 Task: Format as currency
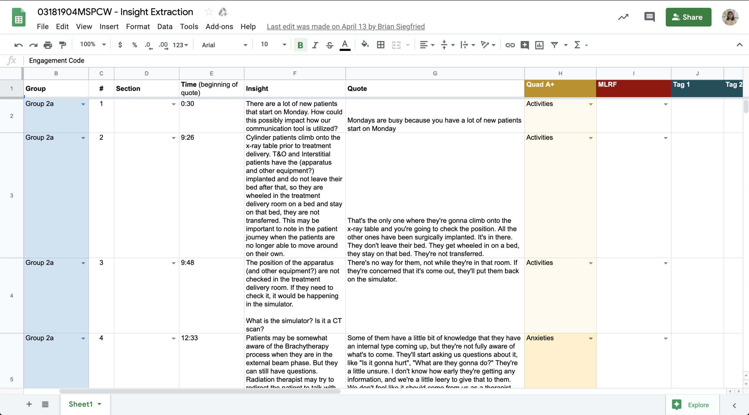(120, 45)
